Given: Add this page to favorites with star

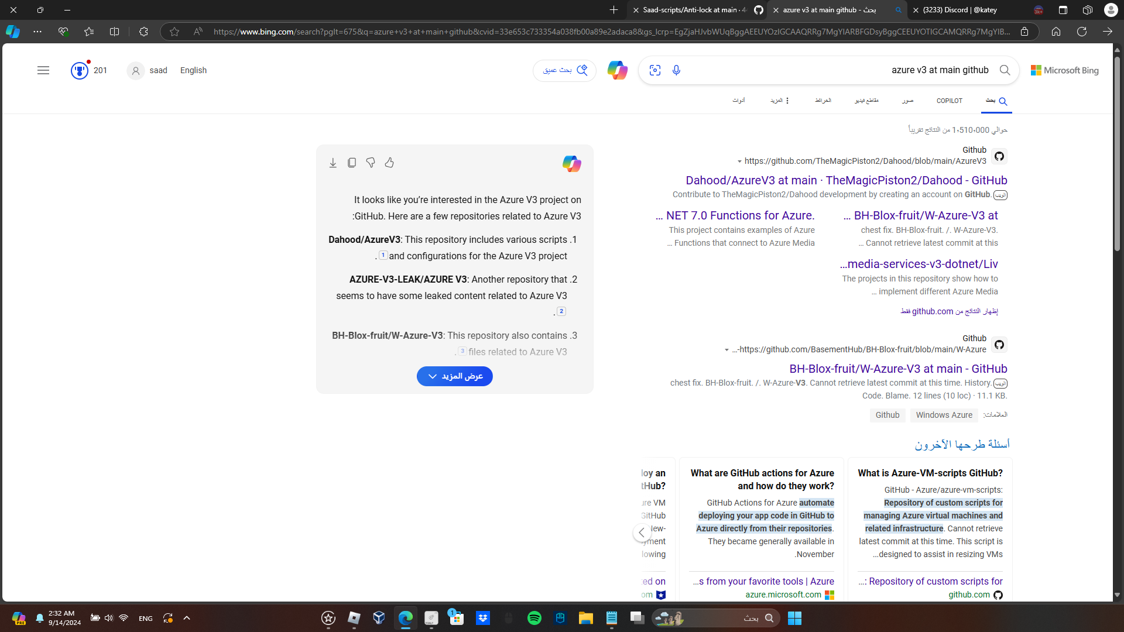Looking at the screenshot, I should coord(174,32).
